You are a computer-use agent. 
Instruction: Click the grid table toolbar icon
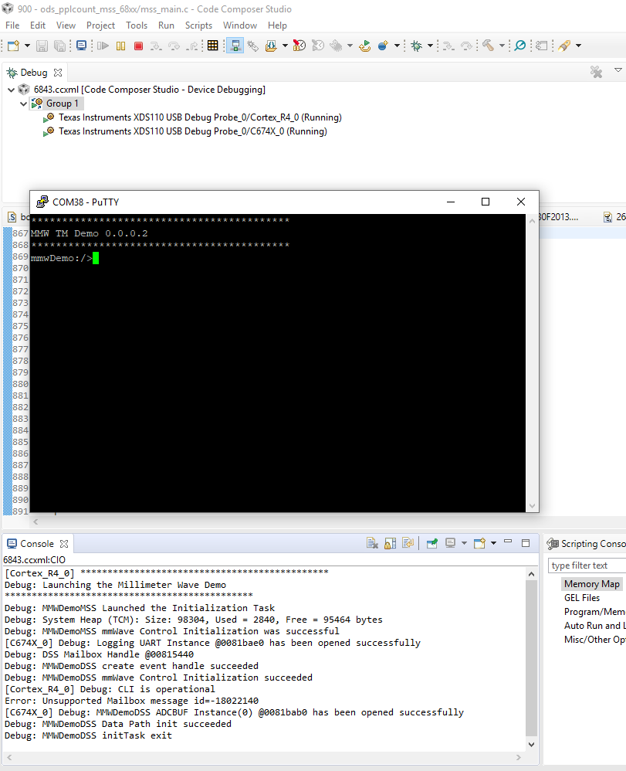213,46
